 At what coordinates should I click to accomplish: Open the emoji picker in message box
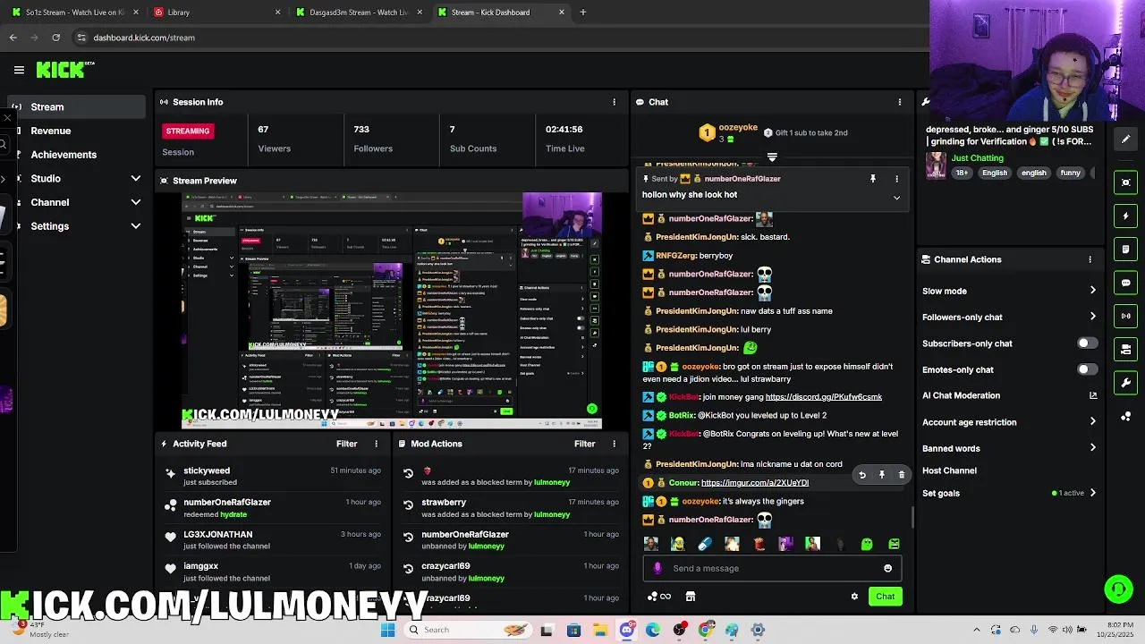click(887, 568)
